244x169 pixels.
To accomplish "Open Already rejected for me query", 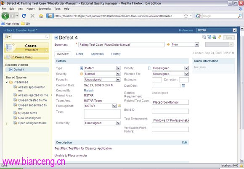I will (x=33, y=95).
